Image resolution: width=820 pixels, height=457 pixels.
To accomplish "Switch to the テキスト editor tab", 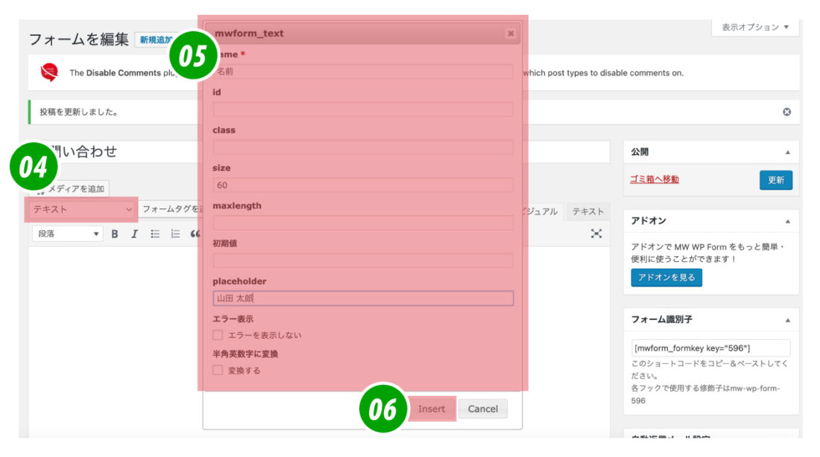I will coord(587,211).
